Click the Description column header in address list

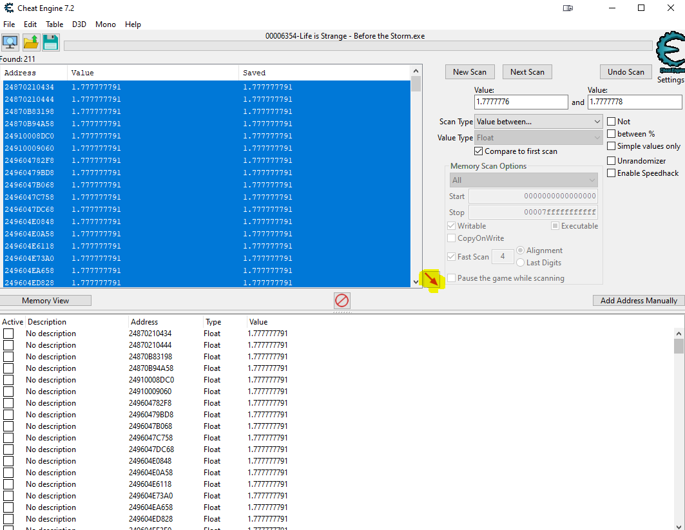click(x=76, y=322)
